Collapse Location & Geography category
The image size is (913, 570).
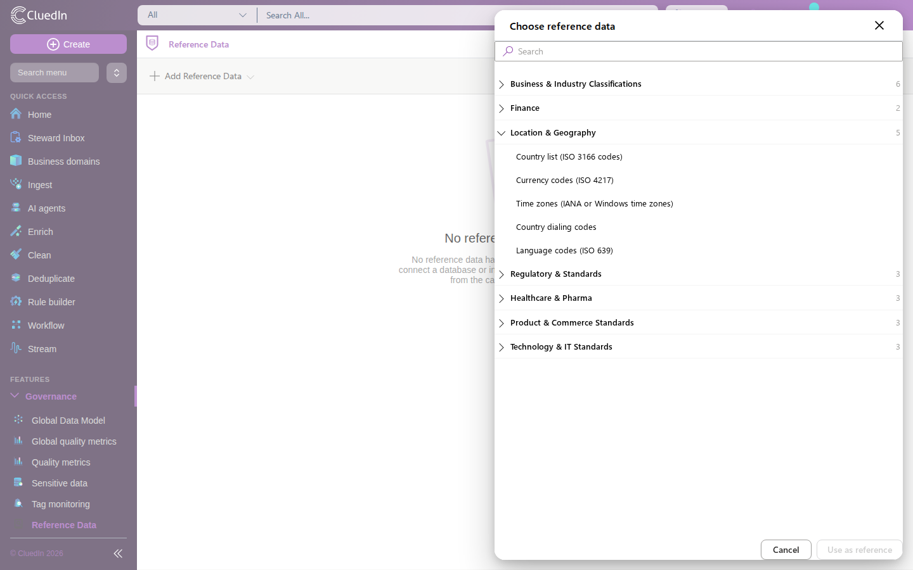click(x=698, y=133)
